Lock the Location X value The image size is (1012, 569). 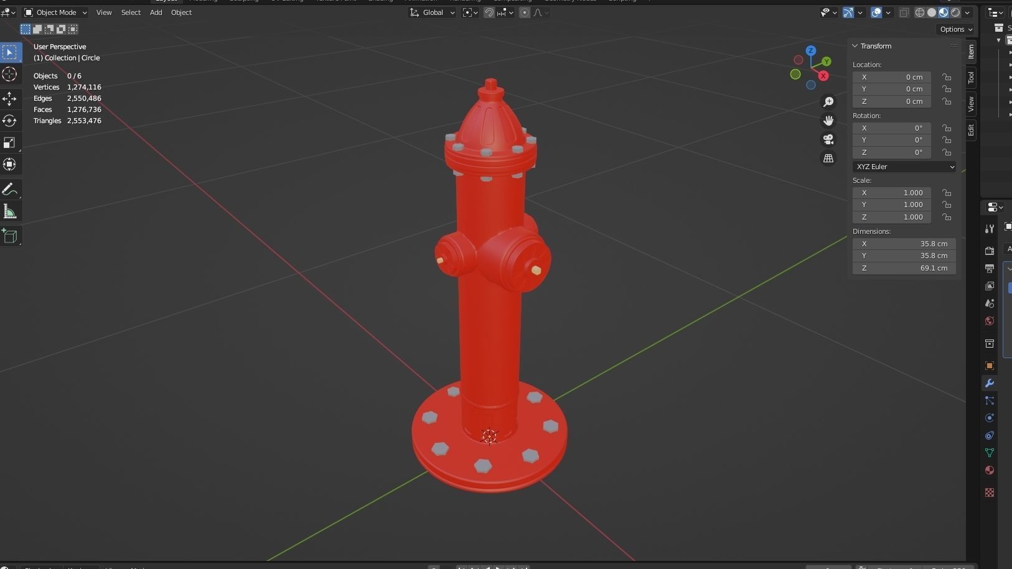pos(947,77)
